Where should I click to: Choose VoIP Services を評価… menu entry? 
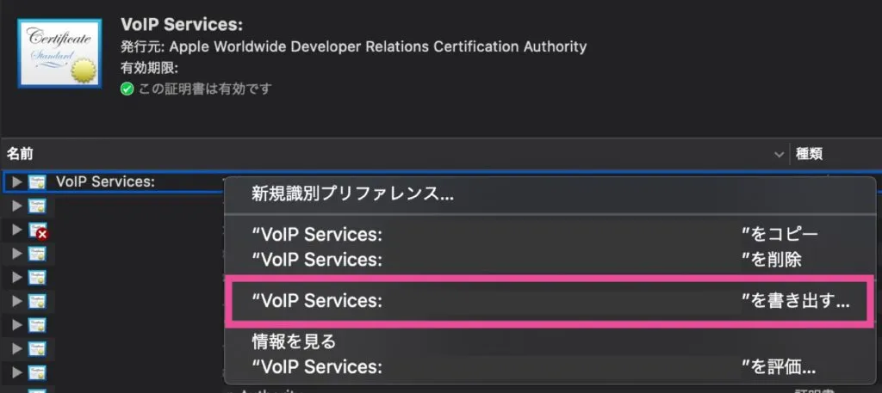coord(534,367)
